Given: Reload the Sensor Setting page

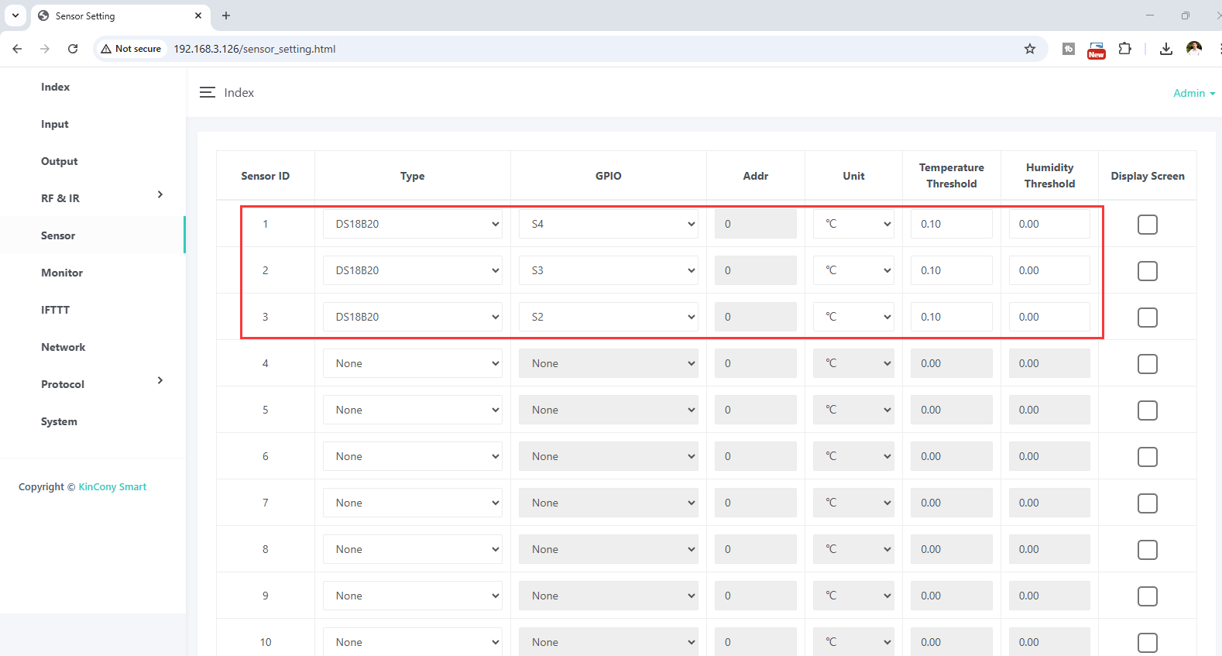Looking at the screenshot, I should pyautogui.click(x=73, y=49).
